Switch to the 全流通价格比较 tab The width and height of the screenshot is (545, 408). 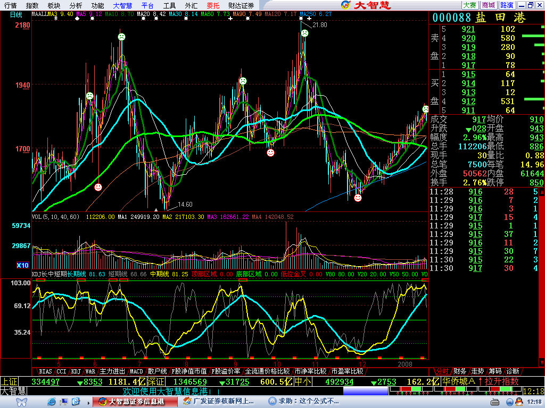[267, 371]
